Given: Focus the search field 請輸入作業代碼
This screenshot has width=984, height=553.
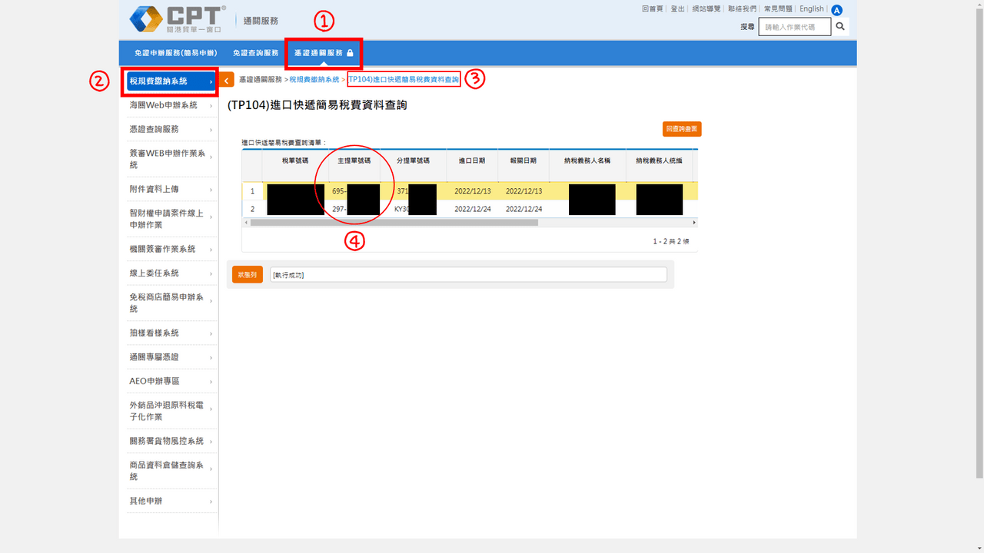Looking at the screenshot, I should point(795,27).
